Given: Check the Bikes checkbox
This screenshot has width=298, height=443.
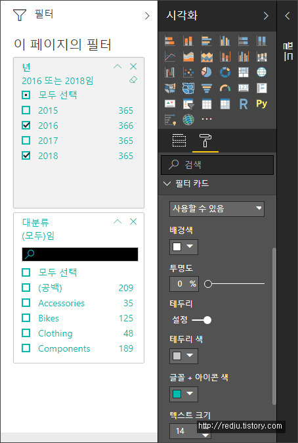Looking at the screenshot, I should pyautogui.click(x=26, y=318).
